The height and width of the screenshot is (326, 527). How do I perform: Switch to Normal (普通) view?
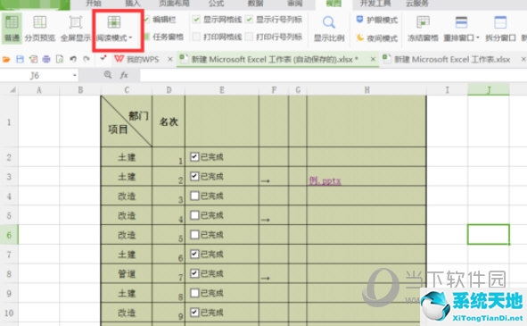tap(12, 29)
